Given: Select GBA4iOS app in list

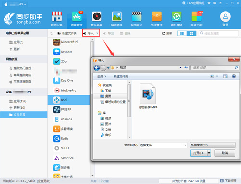Looking at the screenshot, I should (69, 158).
